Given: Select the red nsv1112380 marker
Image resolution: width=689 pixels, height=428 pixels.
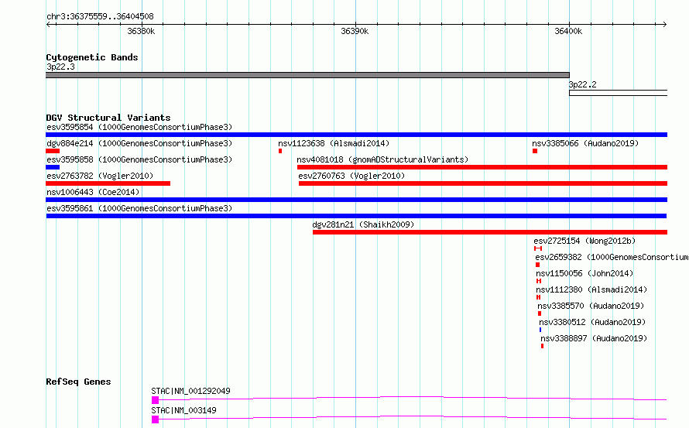Looking at the screenshot, I should pos(538,297).
